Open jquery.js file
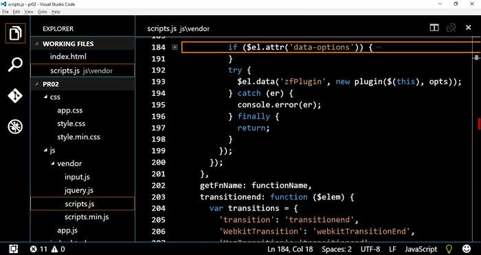Viewport: 481px width, 255px height. click(79, 190)
